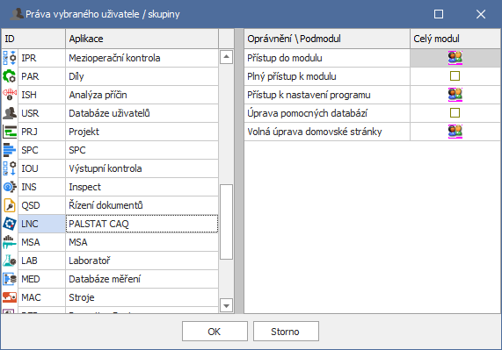Click the INS Inspect icon

coord(10,187)
